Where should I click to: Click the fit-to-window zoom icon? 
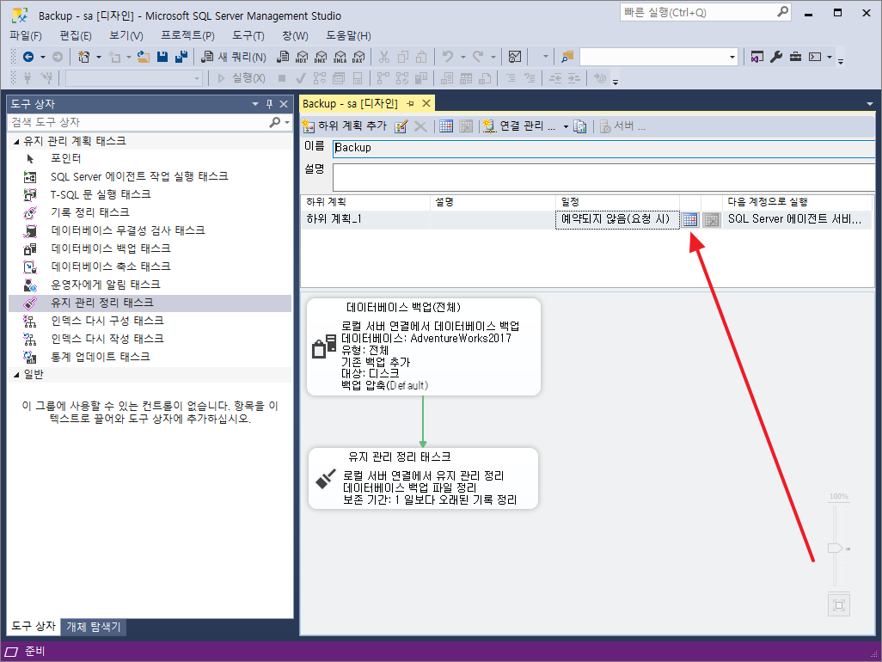(x=839, y=605)
